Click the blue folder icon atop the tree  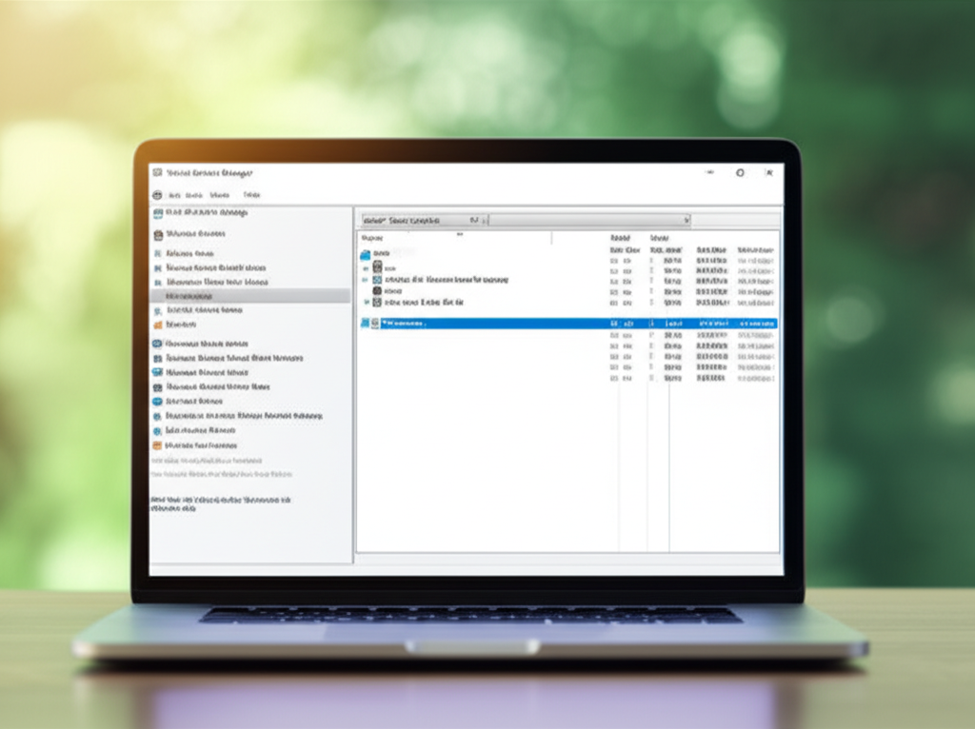(x=366, y=254)
